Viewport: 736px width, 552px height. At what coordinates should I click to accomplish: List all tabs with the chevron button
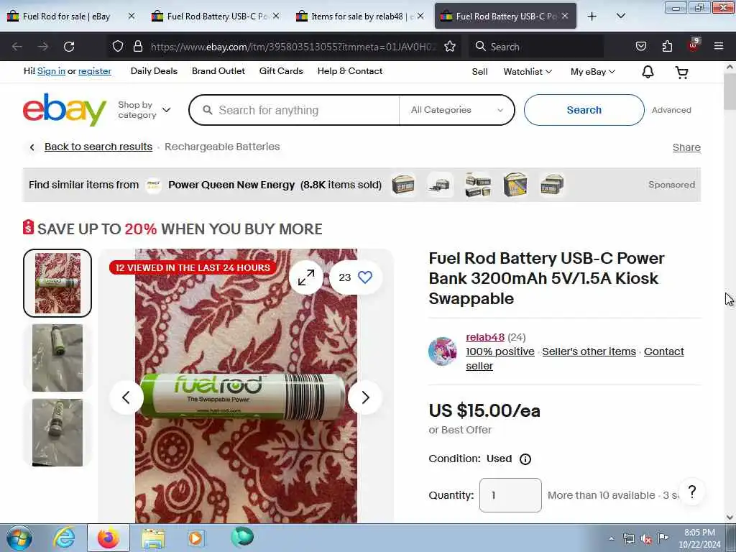620,16
